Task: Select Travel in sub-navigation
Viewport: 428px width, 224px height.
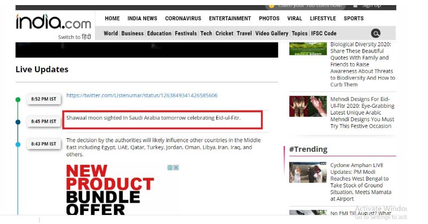Action: pyautogui.click(x=244, y=33)
